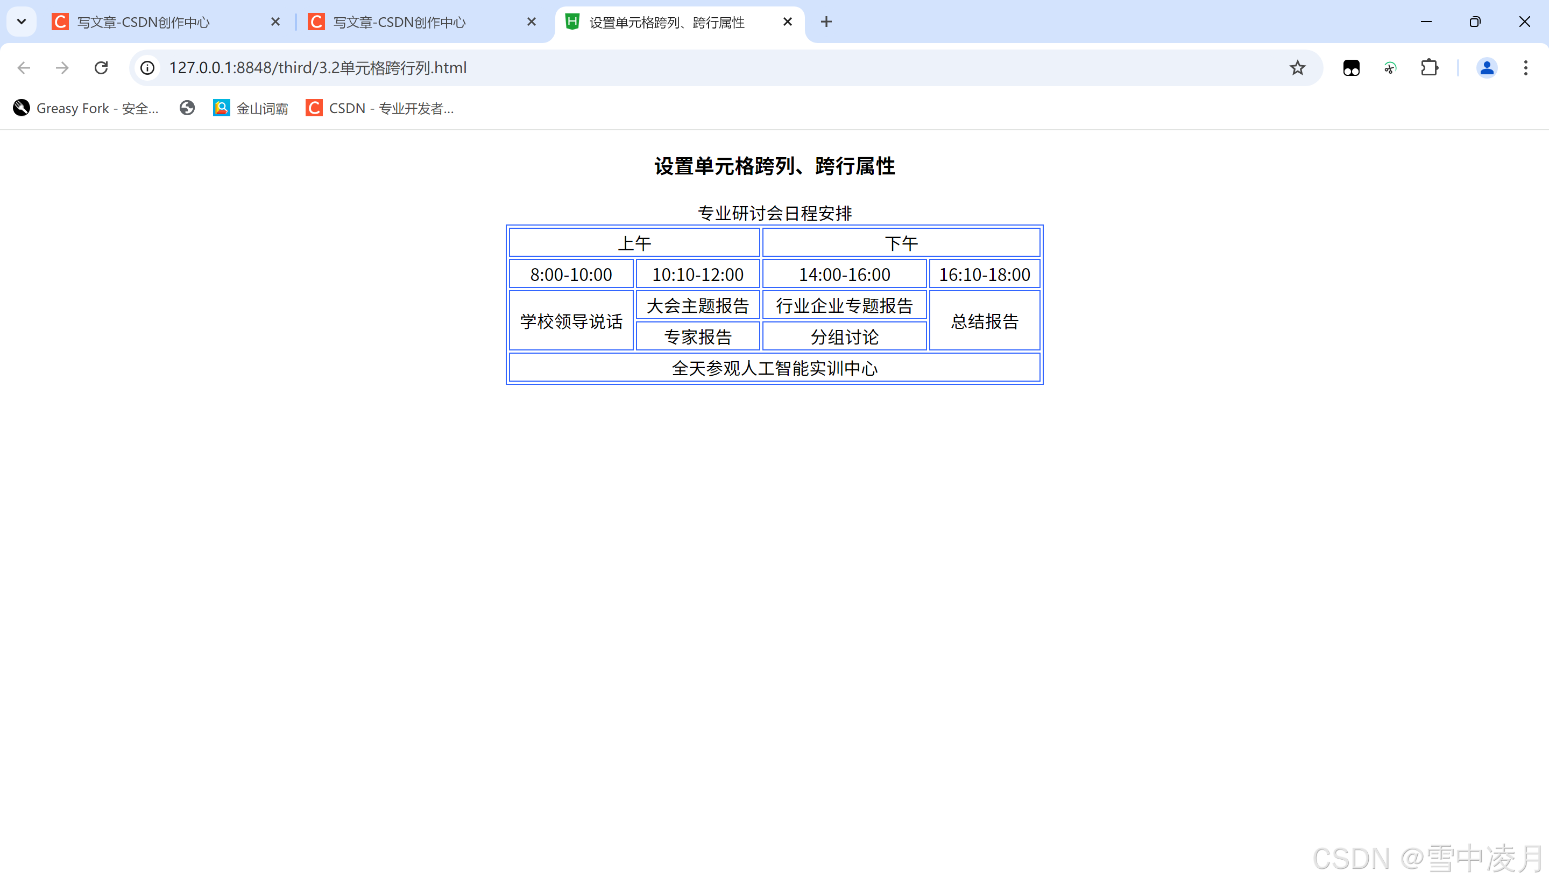This screenshot has width=1549, height=885.
Task: Go forward to next page
Action: point(62,67)
